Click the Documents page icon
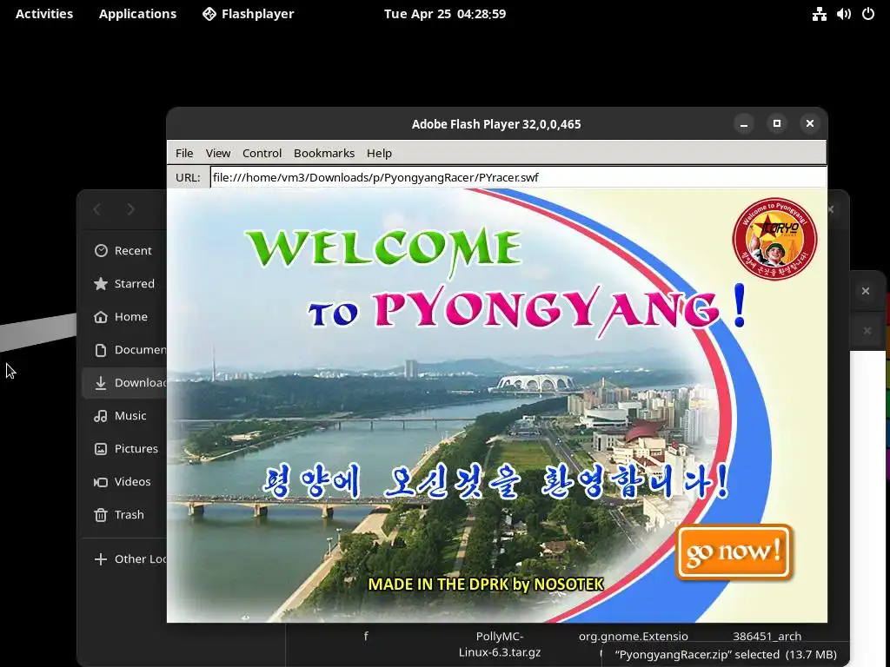Screen dimensions: 890x667 click(101, 350)
